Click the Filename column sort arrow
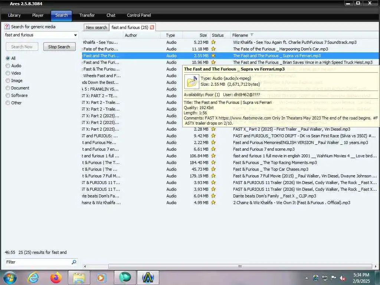 pyautogui.click(x=252, y=35)
